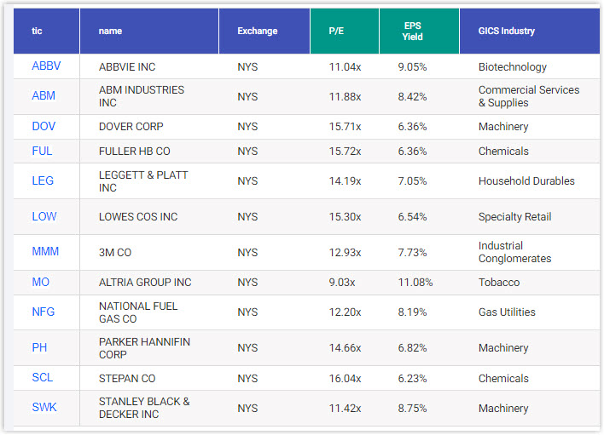
Task: Select the PH ticker link
Action: 40,347
